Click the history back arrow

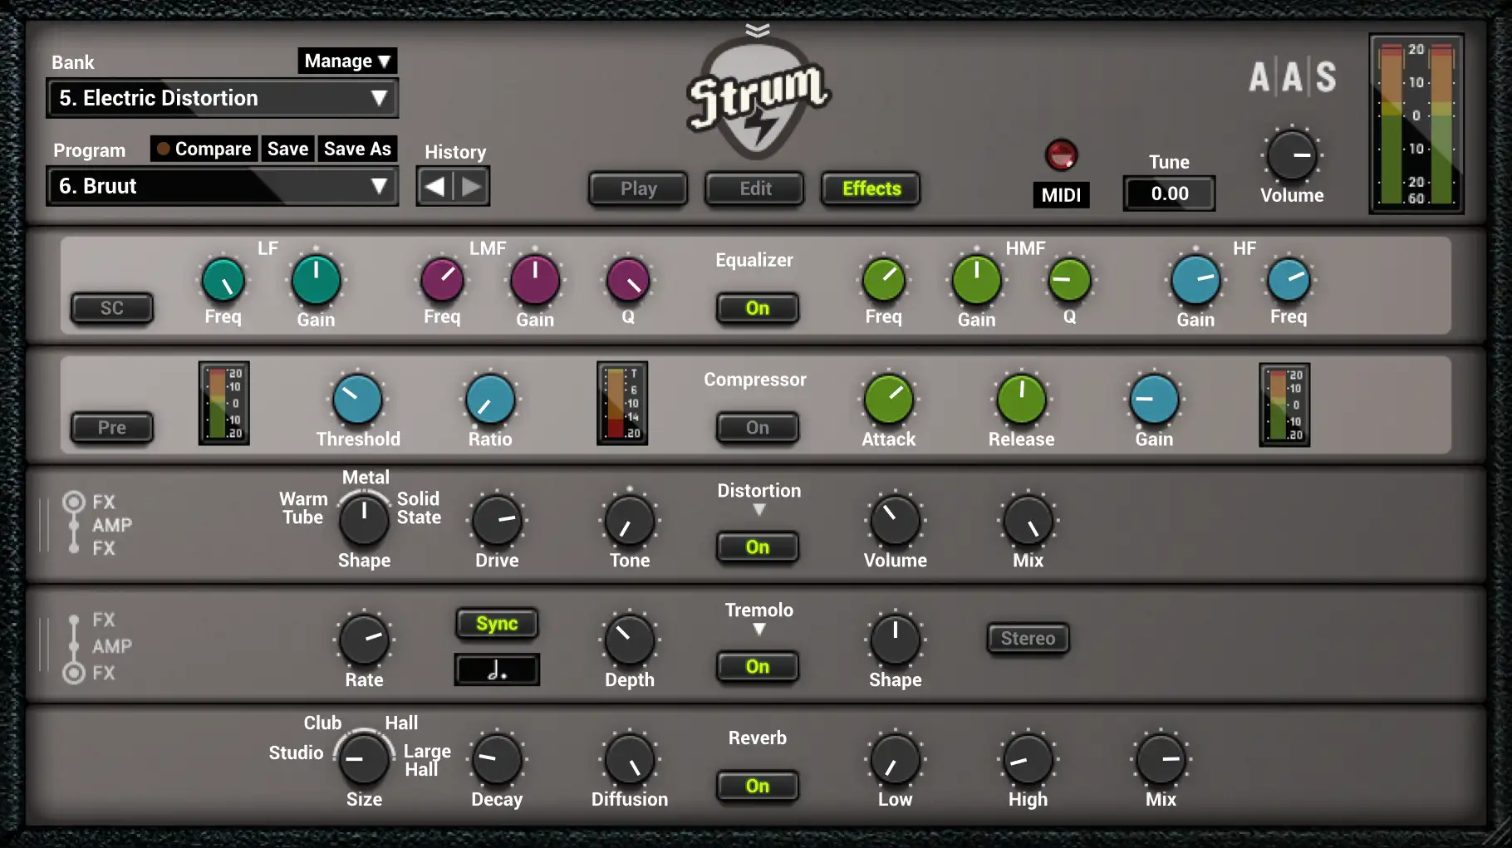(x=435, y=187)
